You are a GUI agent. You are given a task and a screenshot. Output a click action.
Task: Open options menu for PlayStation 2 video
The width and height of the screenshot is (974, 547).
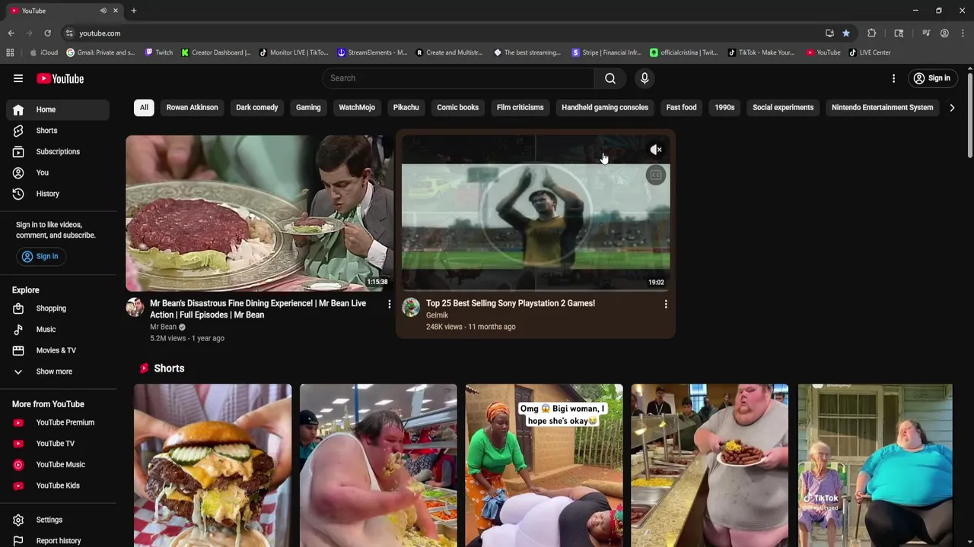point(665,304)
